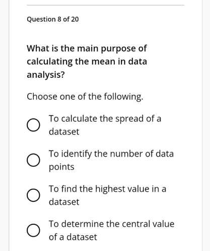
Task: Click the word "points" in the second answer
Action: coord(61,167)
